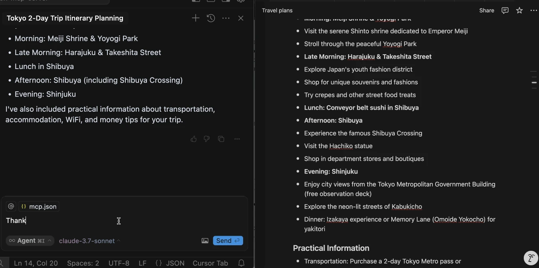539x268 pixels.
Task: Click "Afternoon: Shibuya" heading in Travel plans
Action: click(x=333, y=120)
